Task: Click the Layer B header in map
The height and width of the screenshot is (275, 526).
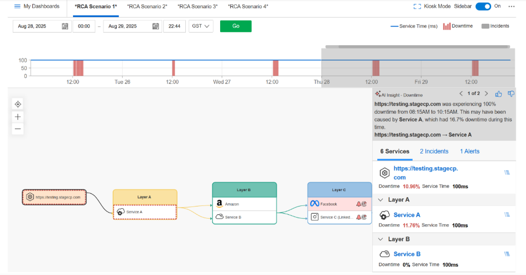Action: click(x=244, y=190)
